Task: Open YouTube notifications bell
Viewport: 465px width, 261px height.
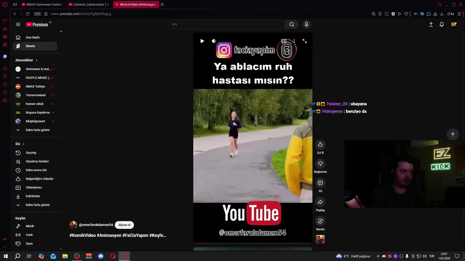Action: pos(442,24)
